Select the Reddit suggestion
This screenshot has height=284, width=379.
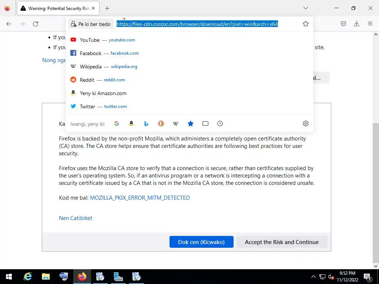189,80
